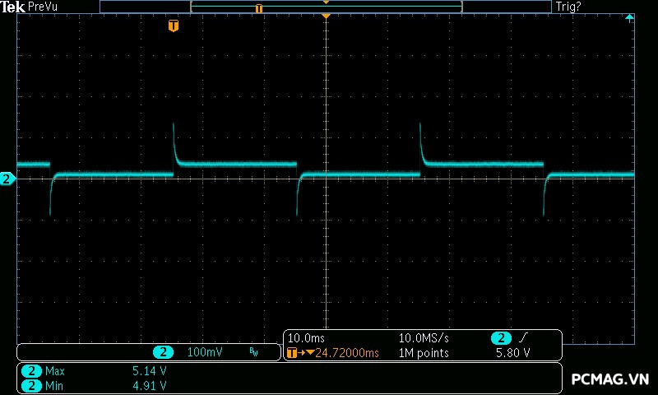Click the orange delay T icon beside 24.72000ms
658x395 pixels.
tap(293, 353)
